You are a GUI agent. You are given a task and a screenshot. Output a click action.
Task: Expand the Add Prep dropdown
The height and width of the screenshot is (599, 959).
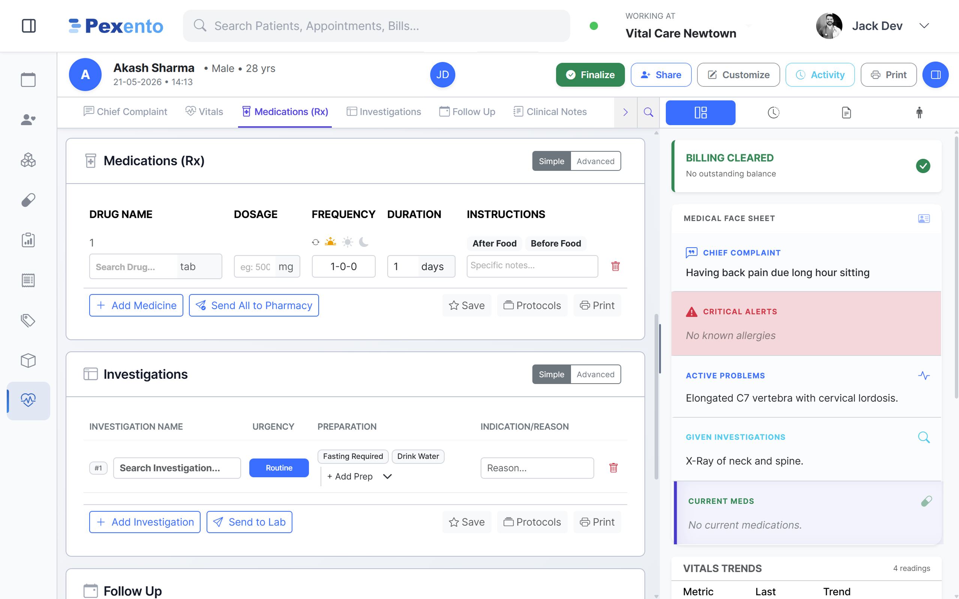point(360,477)
